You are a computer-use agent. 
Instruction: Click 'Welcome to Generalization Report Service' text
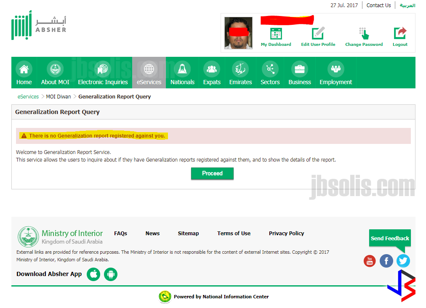point(63,152)
